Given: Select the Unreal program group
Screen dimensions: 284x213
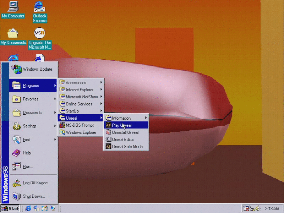Looking at the screenshot, I should pyautogui.click(x=81, y=118).
